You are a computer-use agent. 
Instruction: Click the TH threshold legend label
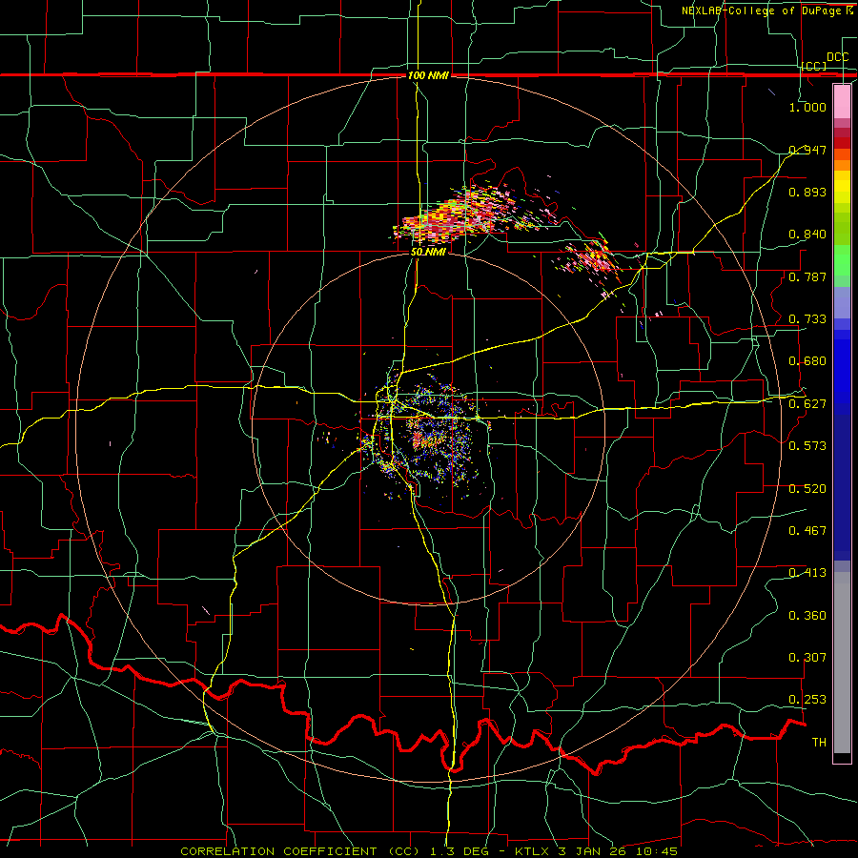coord(819,742)
